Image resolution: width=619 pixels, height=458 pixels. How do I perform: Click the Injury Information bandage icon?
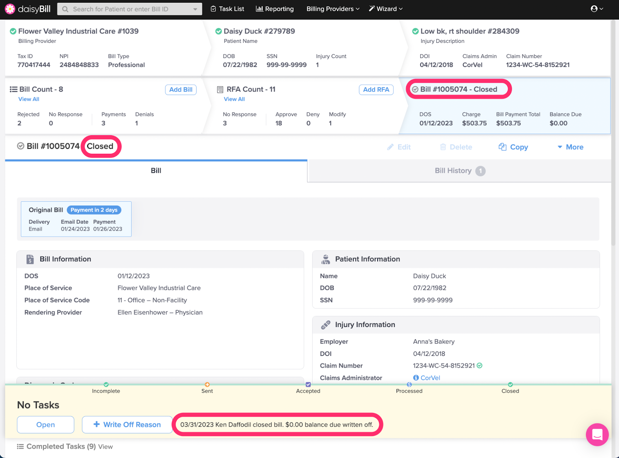tap(326, 325)
